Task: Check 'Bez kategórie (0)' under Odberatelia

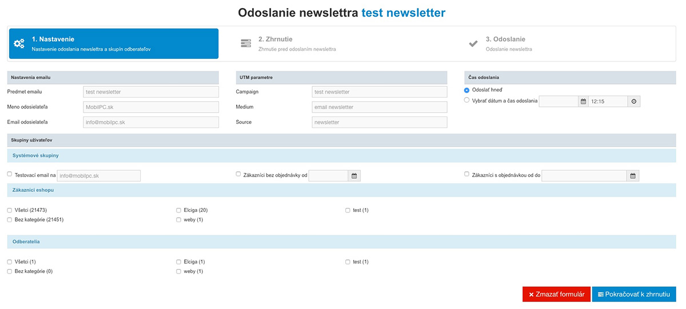Action: pos(10,271)
